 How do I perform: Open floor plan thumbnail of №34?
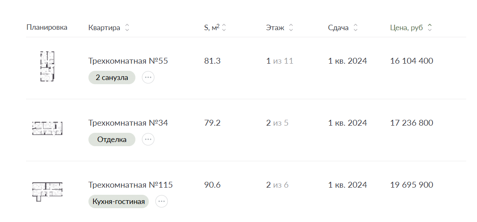(x=47, y=128)
